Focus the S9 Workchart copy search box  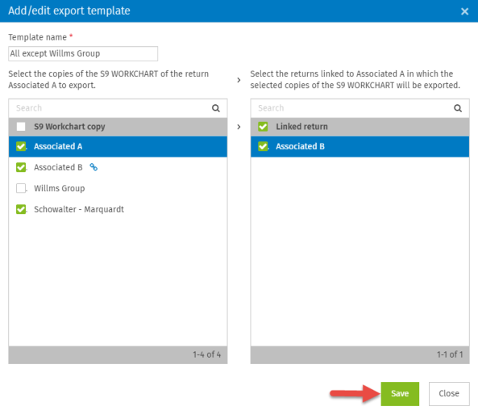110,108
